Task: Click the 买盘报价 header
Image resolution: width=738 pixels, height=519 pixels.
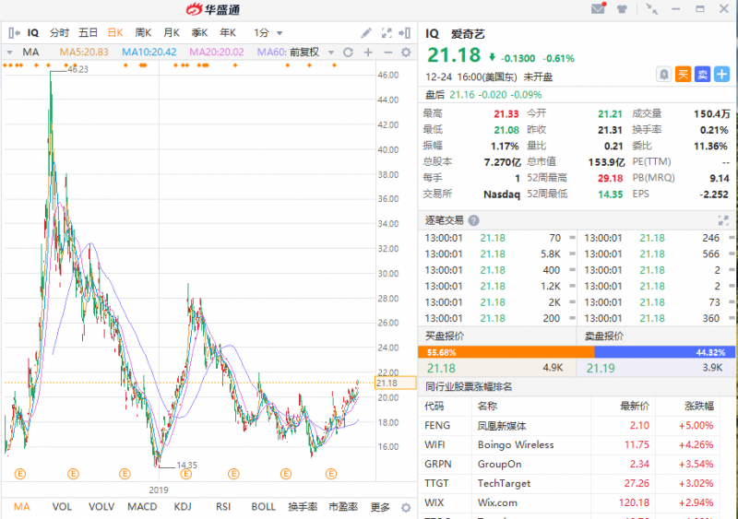Action: [x=445, y=336]
